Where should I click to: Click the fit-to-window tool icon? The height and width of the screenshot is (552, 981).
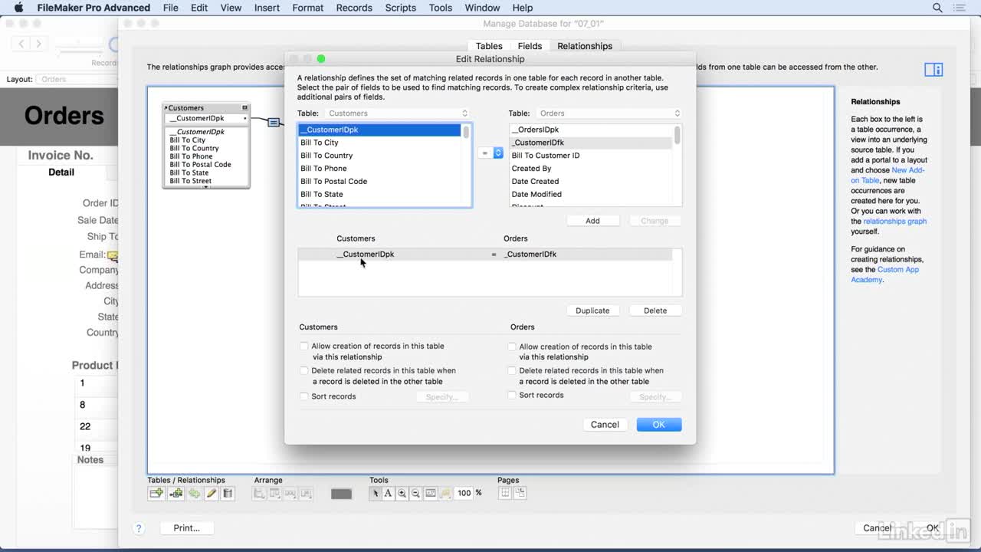[x=431, y=494]
